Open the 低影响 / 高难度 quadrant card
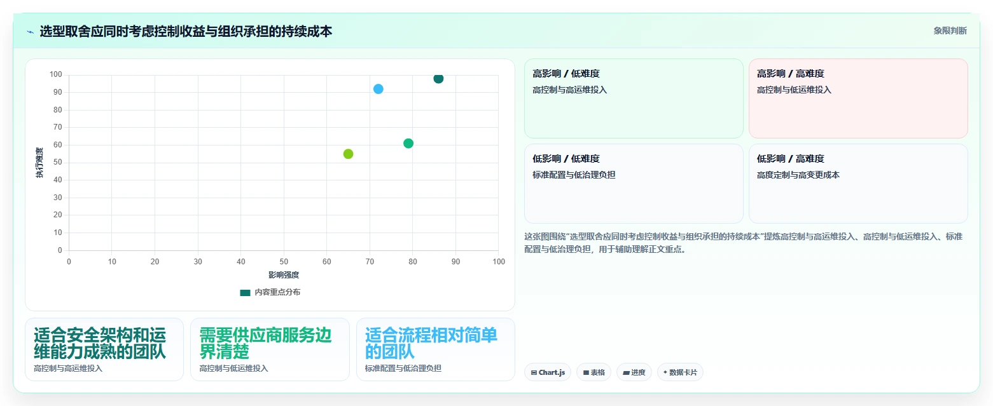993x406 pixels. click(858, 184)
